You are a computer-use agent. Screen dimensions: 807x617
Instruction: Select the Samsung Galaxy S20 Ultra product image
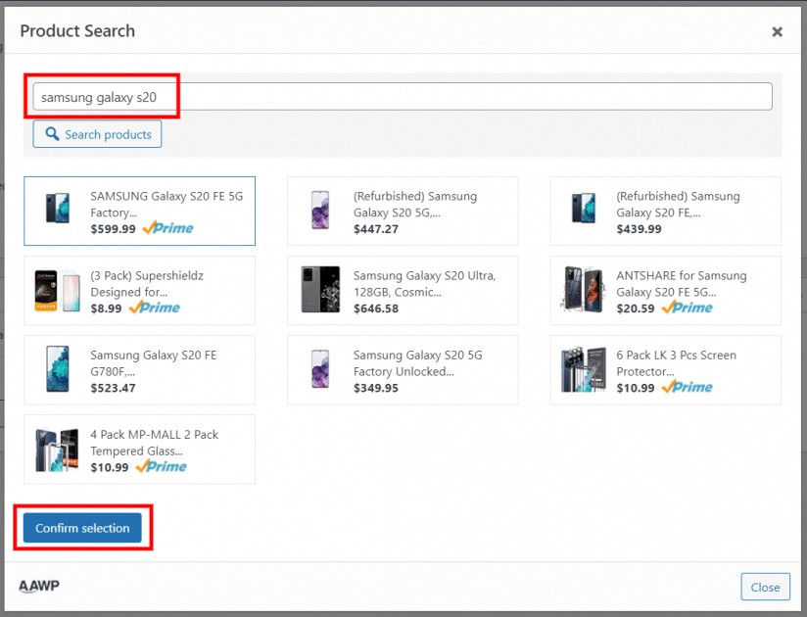click(320, 289)
